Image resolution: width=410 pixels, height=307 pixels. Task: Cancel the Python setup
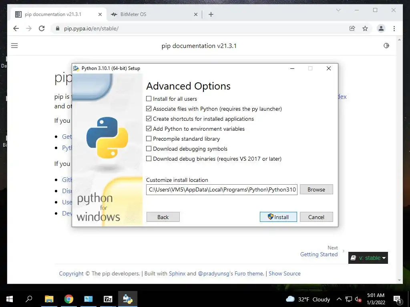pyautogui.click(x=316, y=217)
